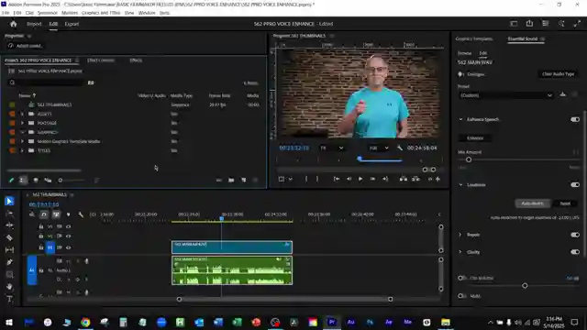Toggle the Repair switch
587x330 pixels.
pos(575,235)
